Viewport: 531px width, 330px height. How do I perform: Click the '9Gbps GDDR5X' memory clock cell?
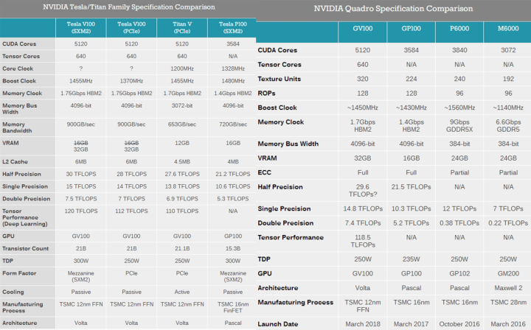[x=459, y=126]
